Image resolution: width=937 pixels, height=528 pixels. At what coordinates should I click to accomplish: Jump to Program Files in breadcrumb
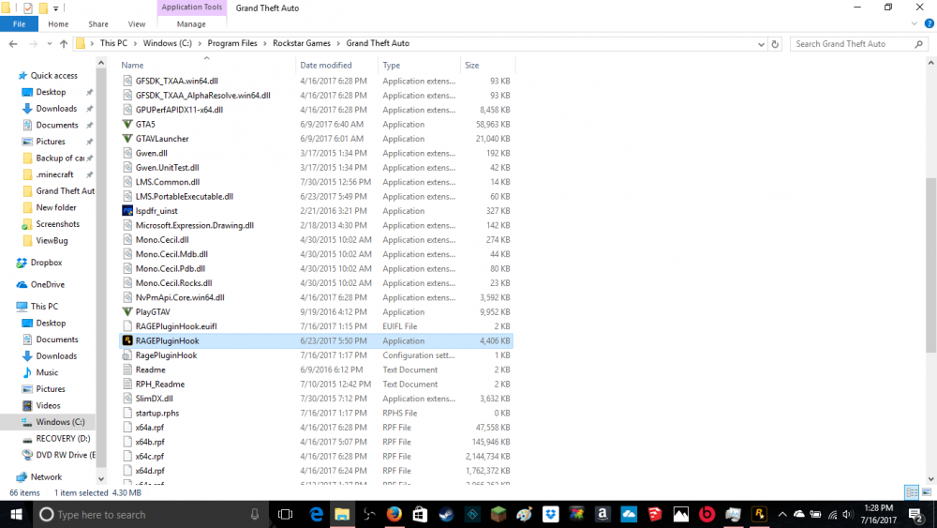pos(231,44)
